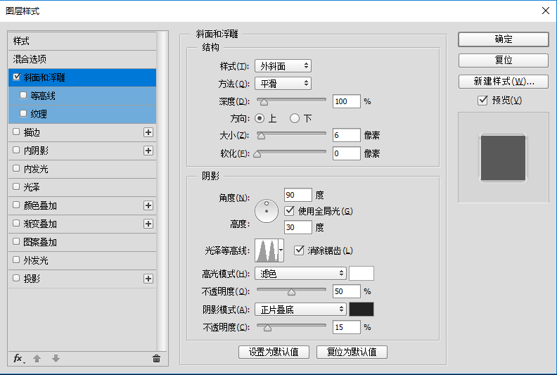Screen dimensions: 557x375
Task: Enable the 投影 effect checkbox
Action: coord(16,278)
